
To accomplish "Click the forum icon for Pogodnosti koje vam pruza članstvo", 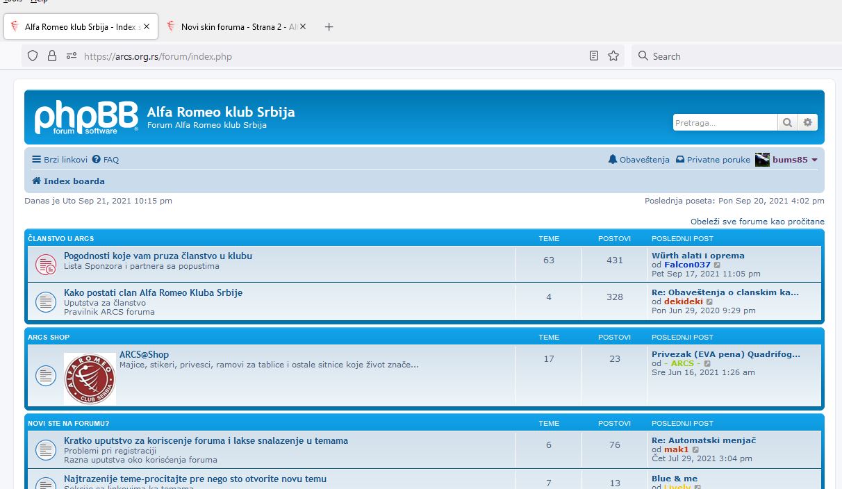I will (x=46, y=264).
